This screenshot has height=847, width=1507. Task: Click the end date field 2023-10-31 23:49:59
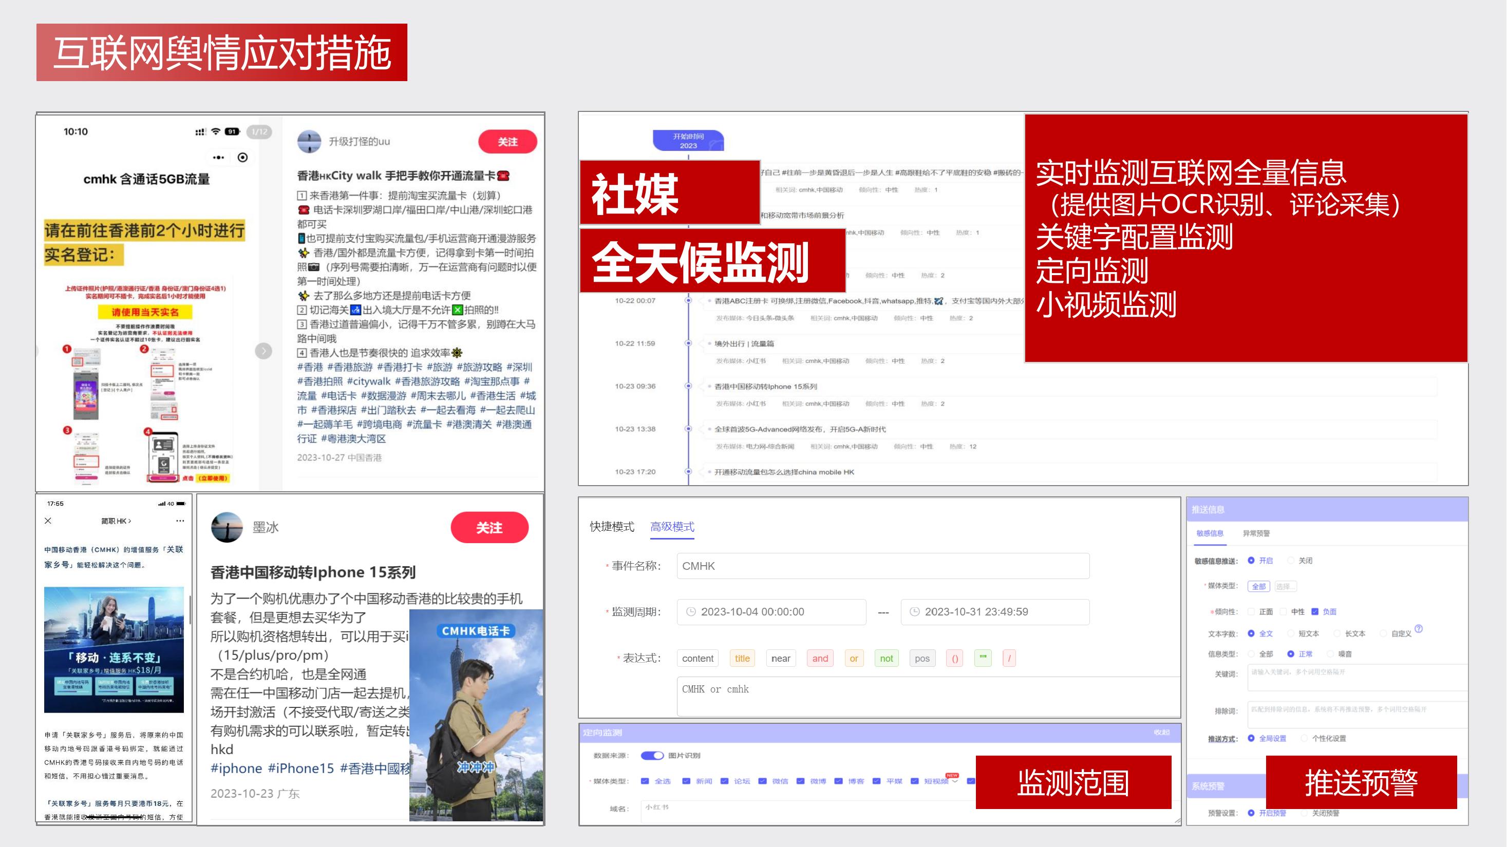coord(994,612)
